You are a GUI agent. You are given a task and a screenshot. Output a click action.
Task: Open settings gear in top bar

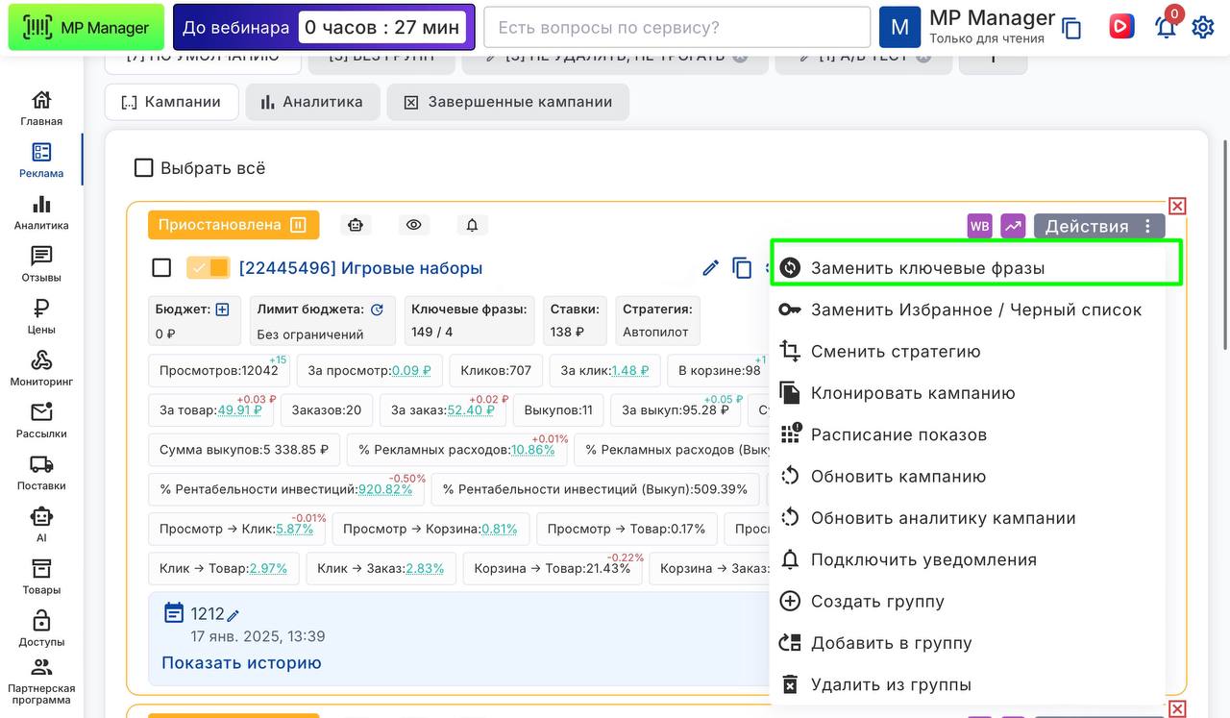point(1202,27)
